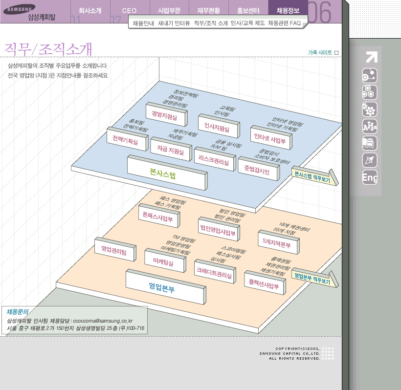Click the 교육팀 team label

tap(227, 108)
